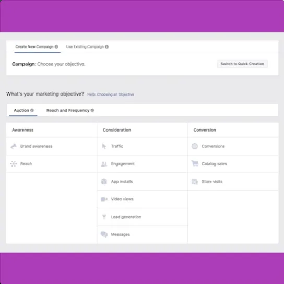Select the Engagement people icon
Image resolution: width=284 pixels, height=284 pixels.
click(x=104, y=164)
